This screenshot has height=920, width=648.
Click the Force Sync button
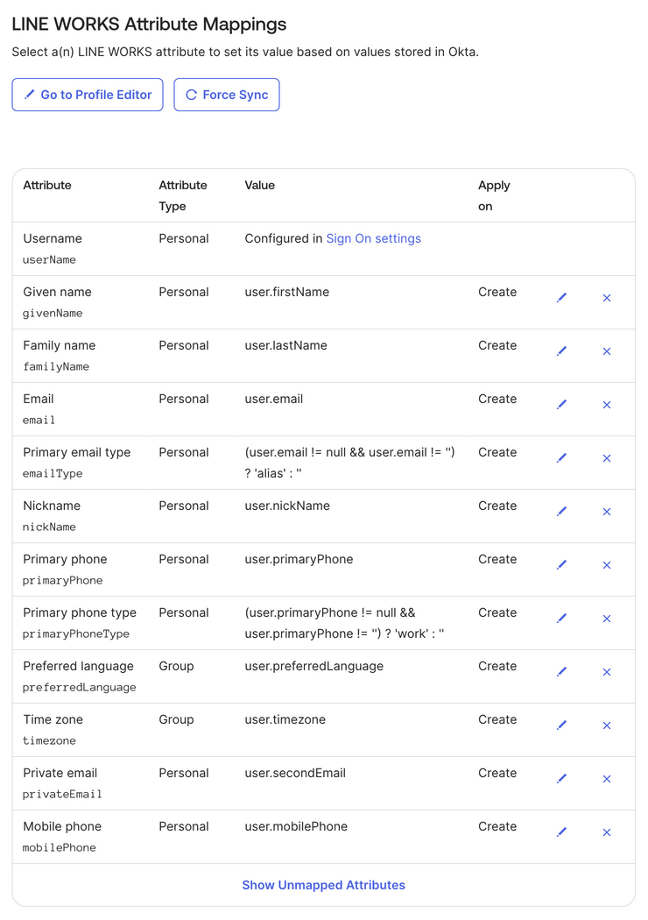click(x=226, y=95)
